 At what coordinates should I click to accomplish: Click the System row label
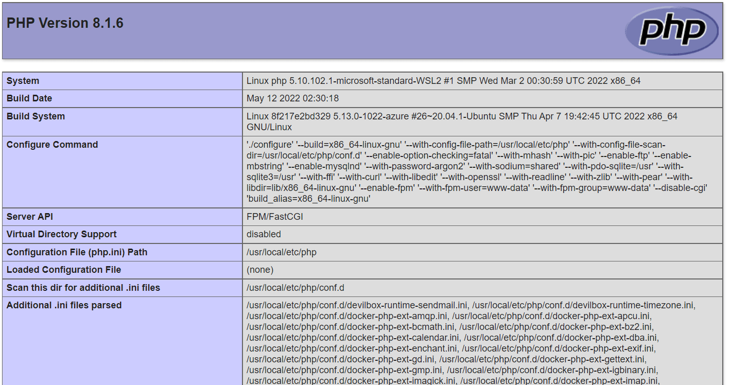pyautogui.click(x=23, y=81)
